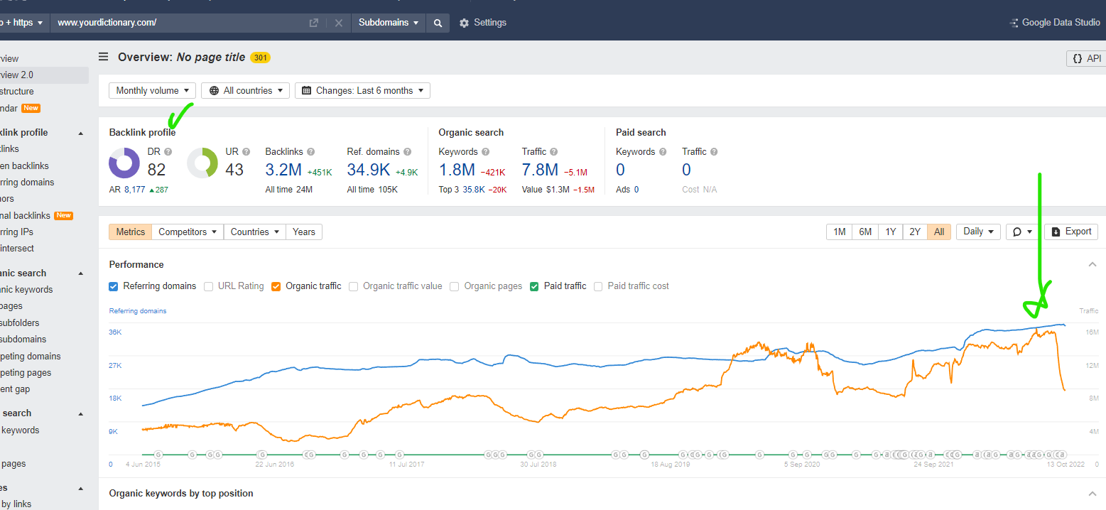Select the 1Y time range tab
Viewport: 1106px width, 510px height.
coord(890,232)
